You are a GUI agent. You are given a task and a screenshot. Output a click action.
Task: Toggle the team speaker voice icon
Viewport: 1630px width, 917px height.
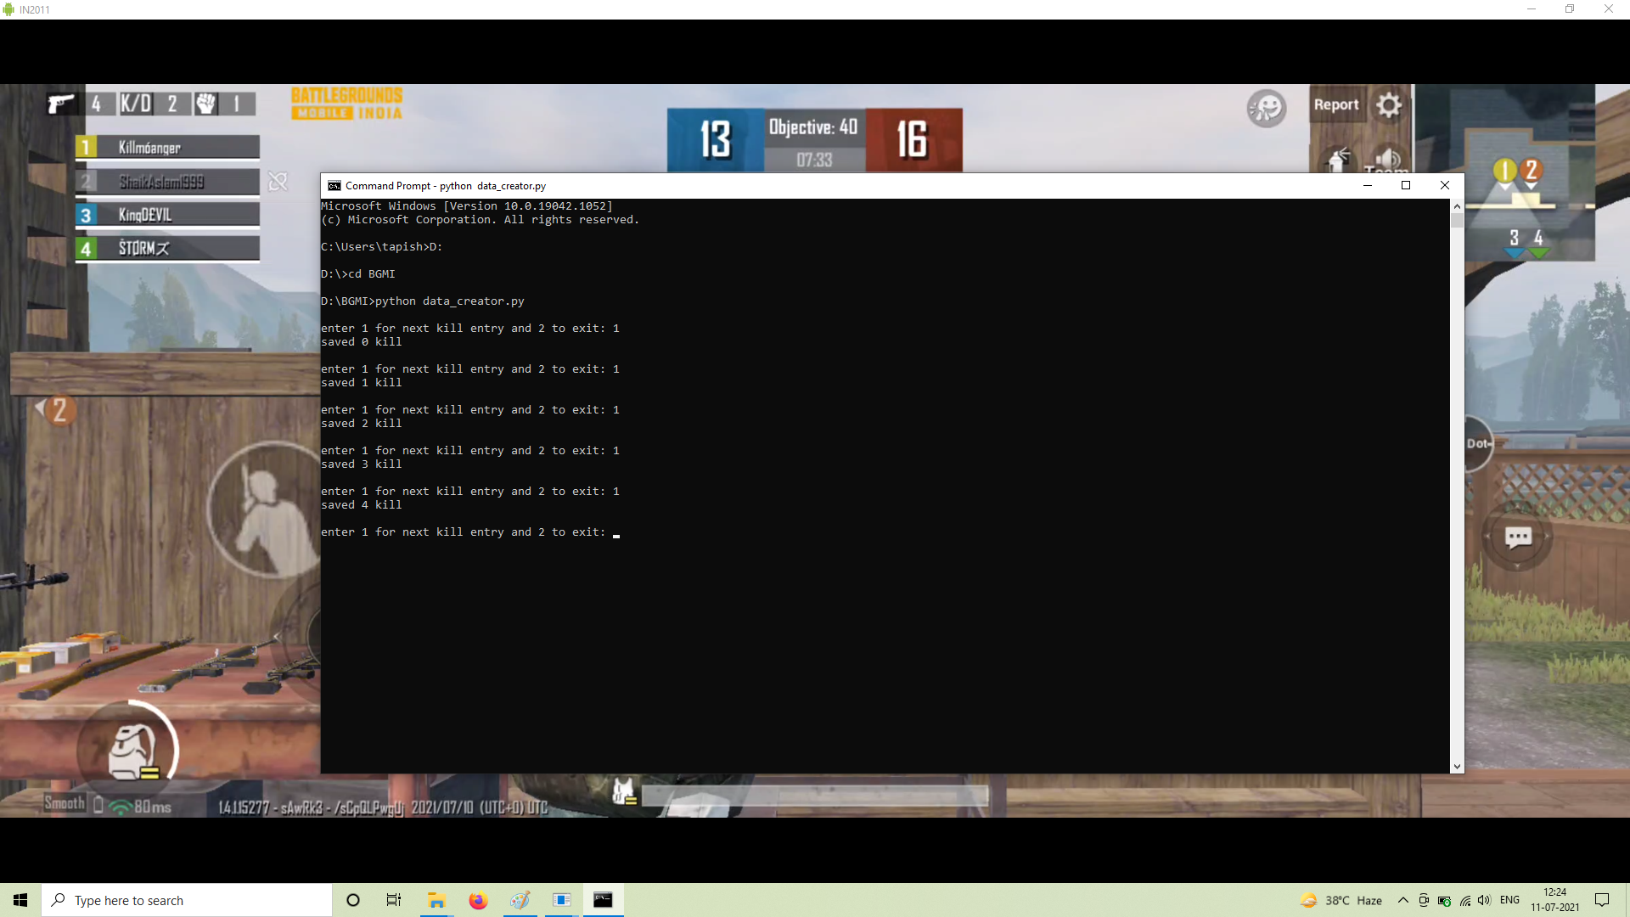pyautogui.click(x=1389, y=159)
